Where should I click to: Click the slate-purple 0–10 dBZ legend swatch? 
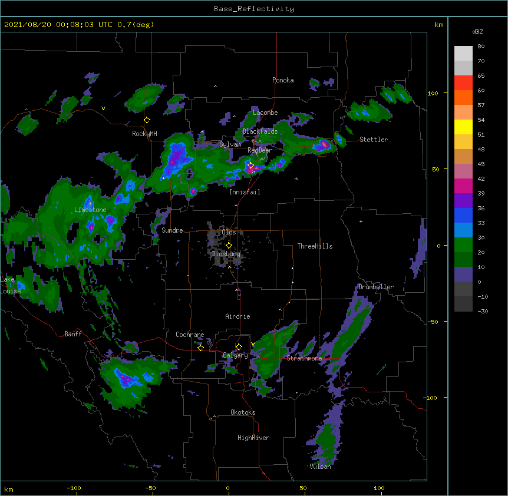pyautogui.click(x=463, y=275)
